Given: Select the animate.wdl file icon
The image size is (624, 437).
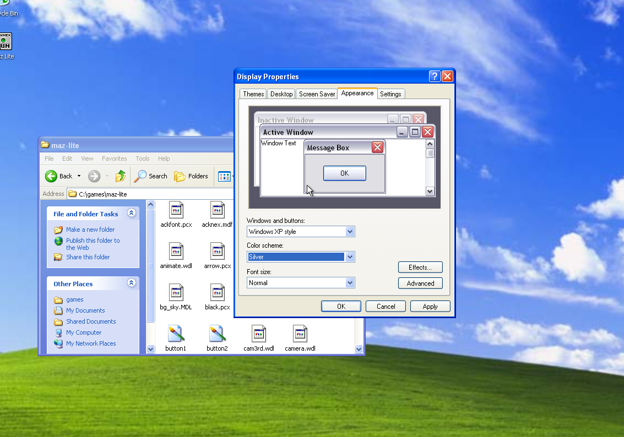Looking at the screenshot, I should tap(176, 251).
